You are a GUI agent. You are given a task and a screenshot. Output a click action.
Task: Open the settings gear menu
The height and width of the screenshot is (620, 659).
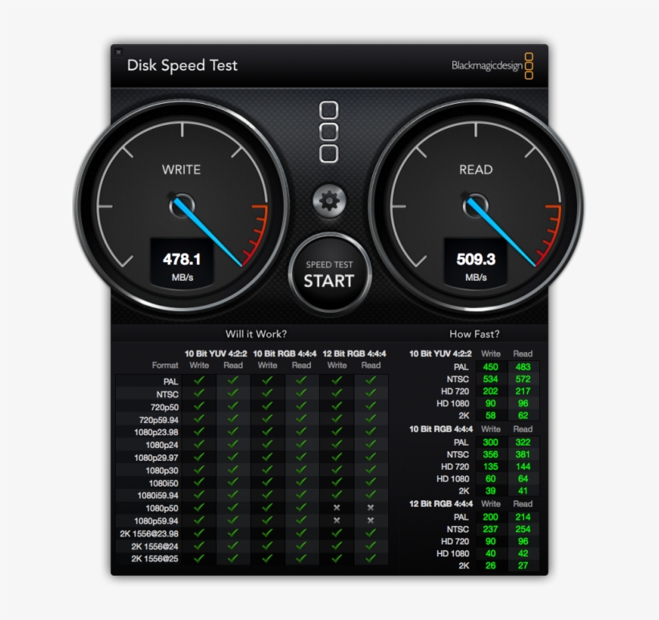330,202
